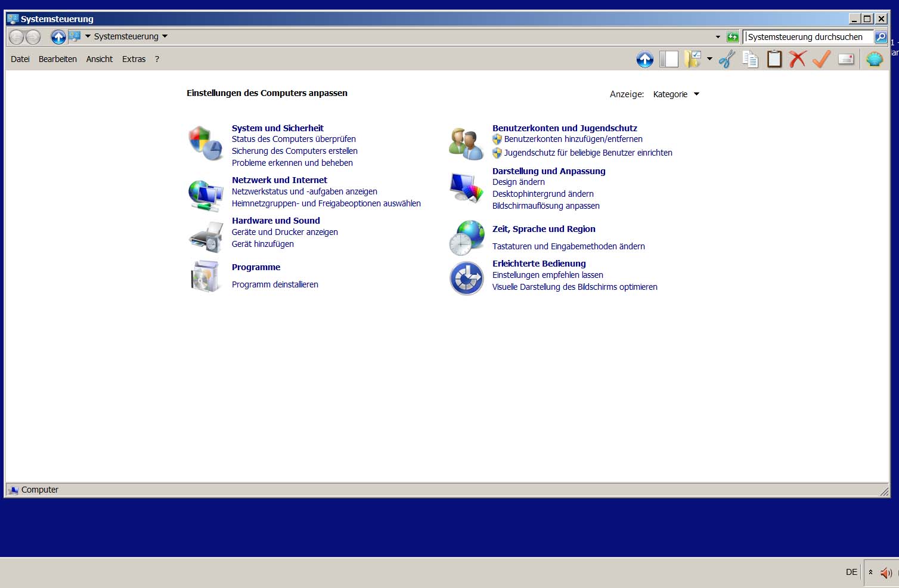Viewport: 899px width, 588px height.
Task: Click in the Systemsteuerung durchsuchen search field
Action: (809, 37)
